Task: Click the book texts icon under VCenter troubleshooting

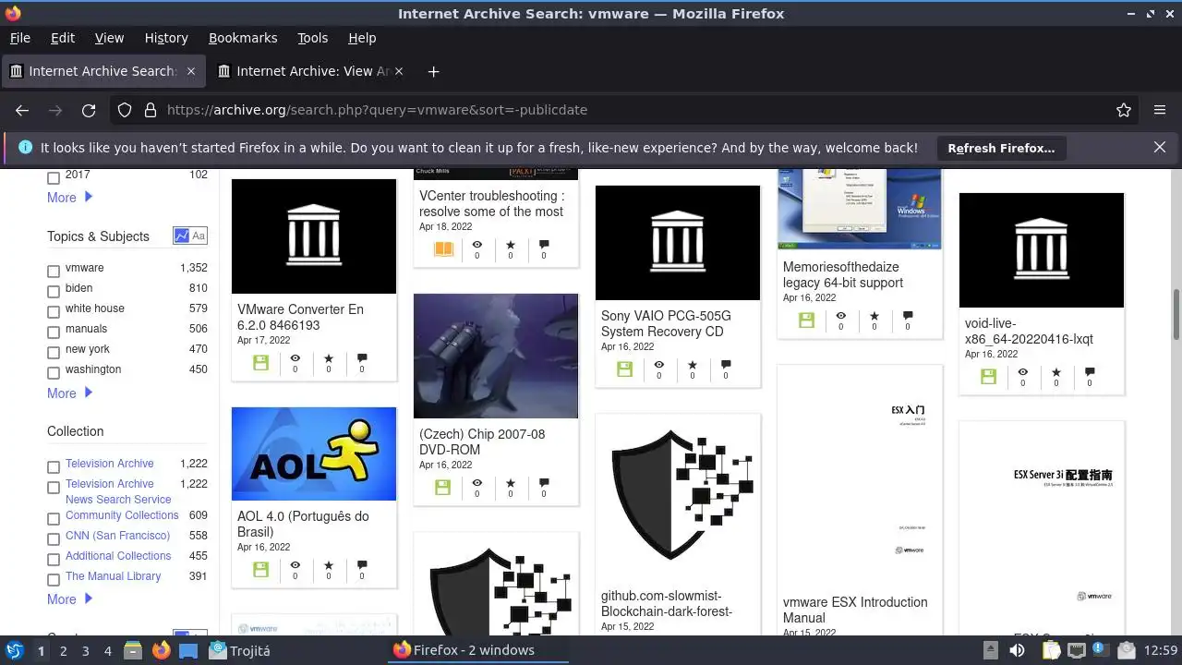Action: (443, 249)
